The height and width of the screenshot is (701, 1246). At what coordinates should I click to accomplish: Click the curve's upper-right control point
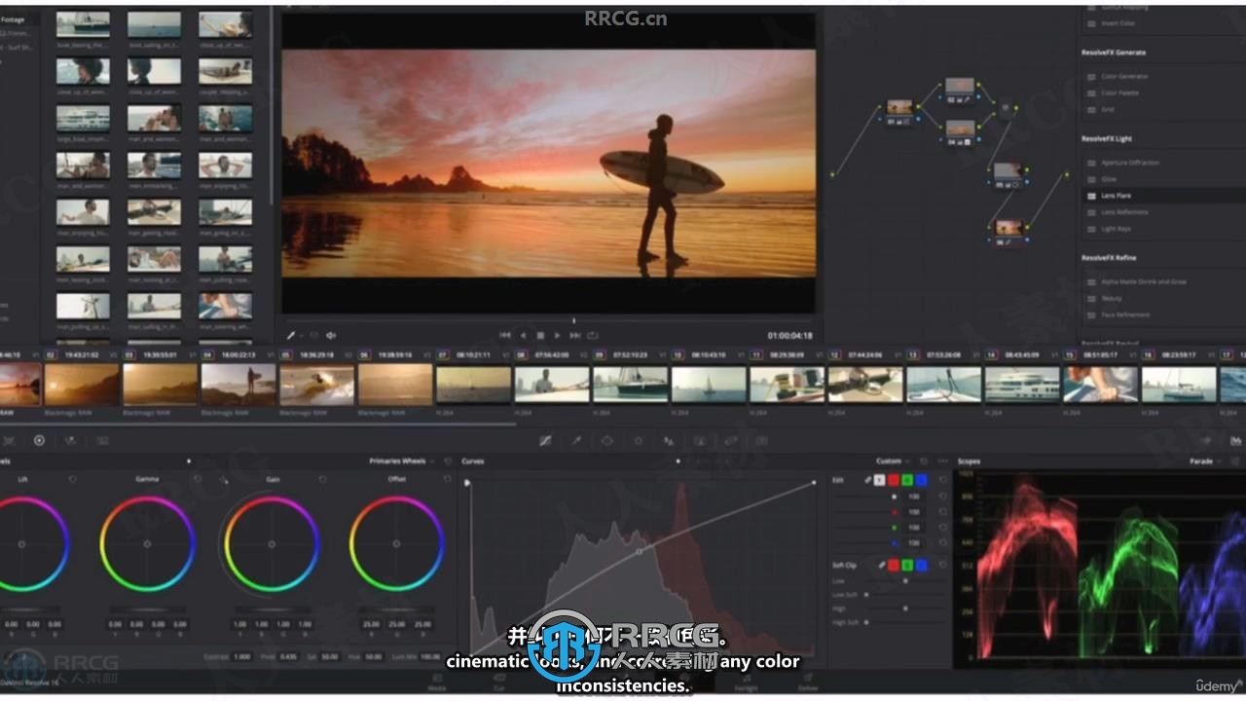tap(814, 482)
